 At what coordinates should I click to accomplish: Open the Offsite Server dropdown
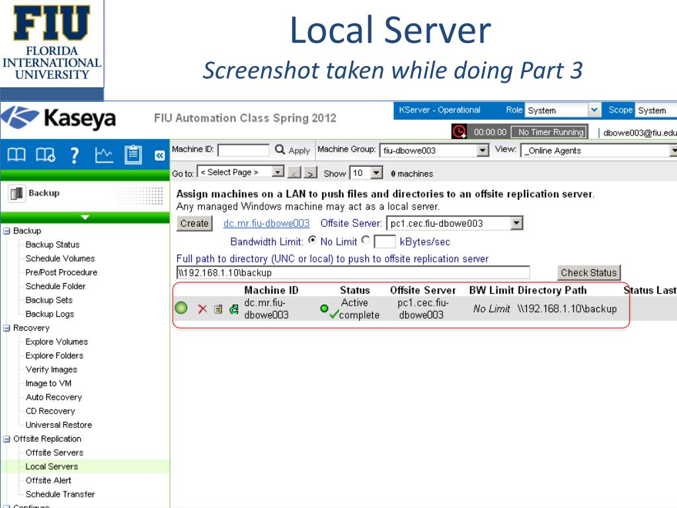coord(455,224)
